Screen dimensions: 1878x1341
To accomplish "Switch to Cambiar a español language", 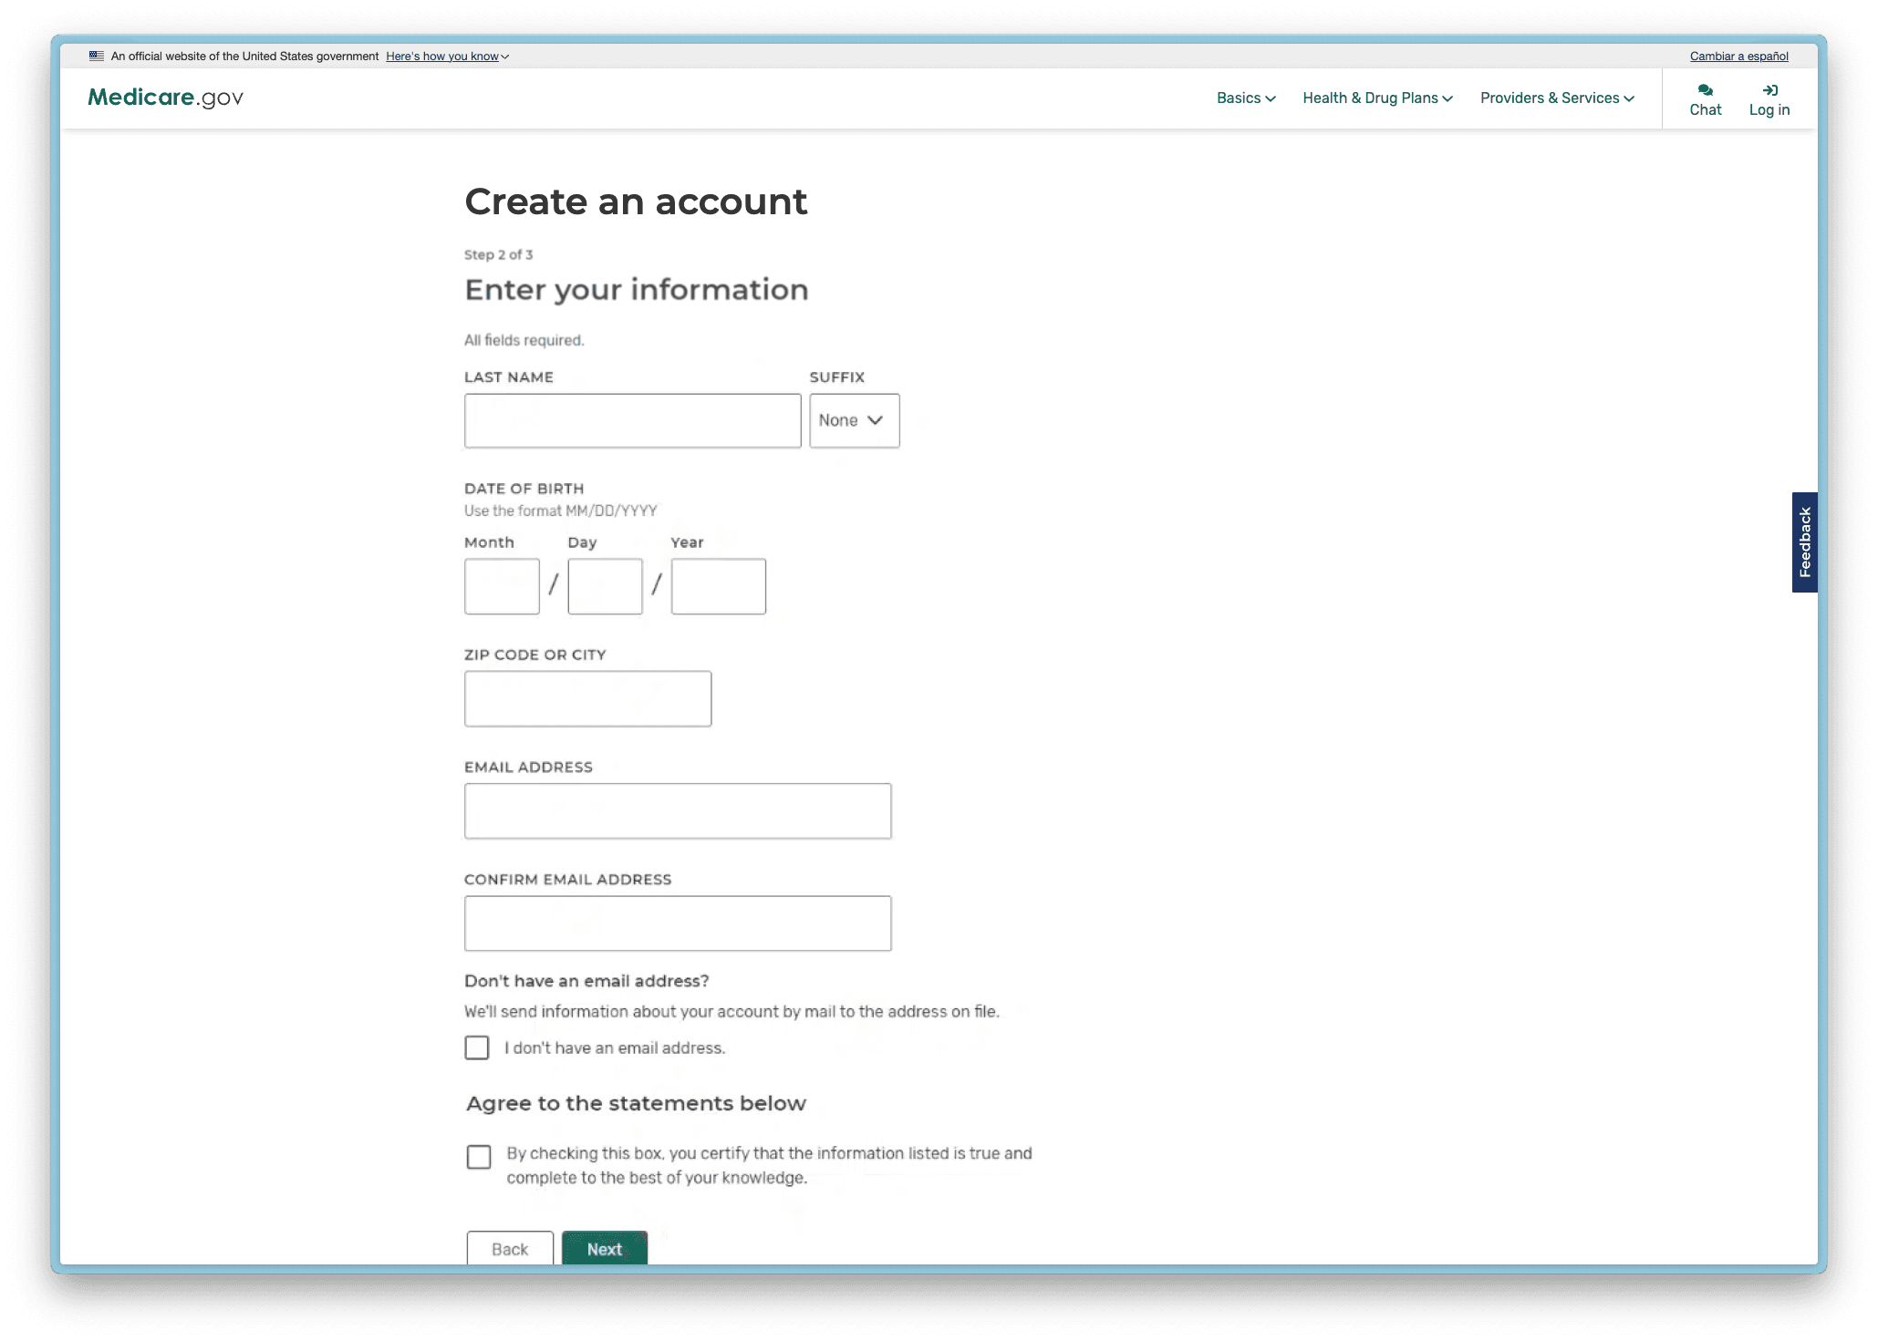I will (x=1738, y=55).
